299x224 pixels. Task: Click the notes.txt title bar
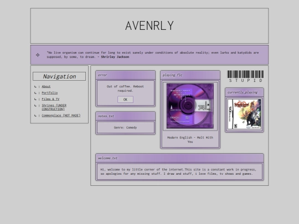coord(126,116)
